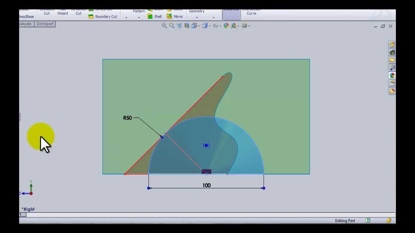Expand the View Orientation dropdown arrow
Screen dimensions: 415x233
[x=199, y=26]
